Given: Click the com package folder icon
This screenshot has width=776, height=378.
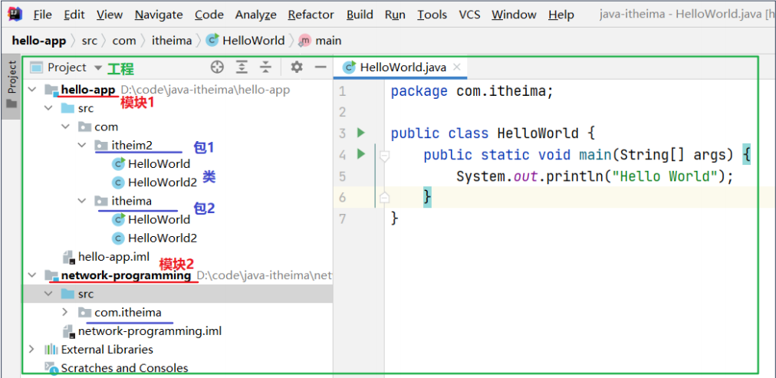Looking at the screenshot, I should click(85, 127).
